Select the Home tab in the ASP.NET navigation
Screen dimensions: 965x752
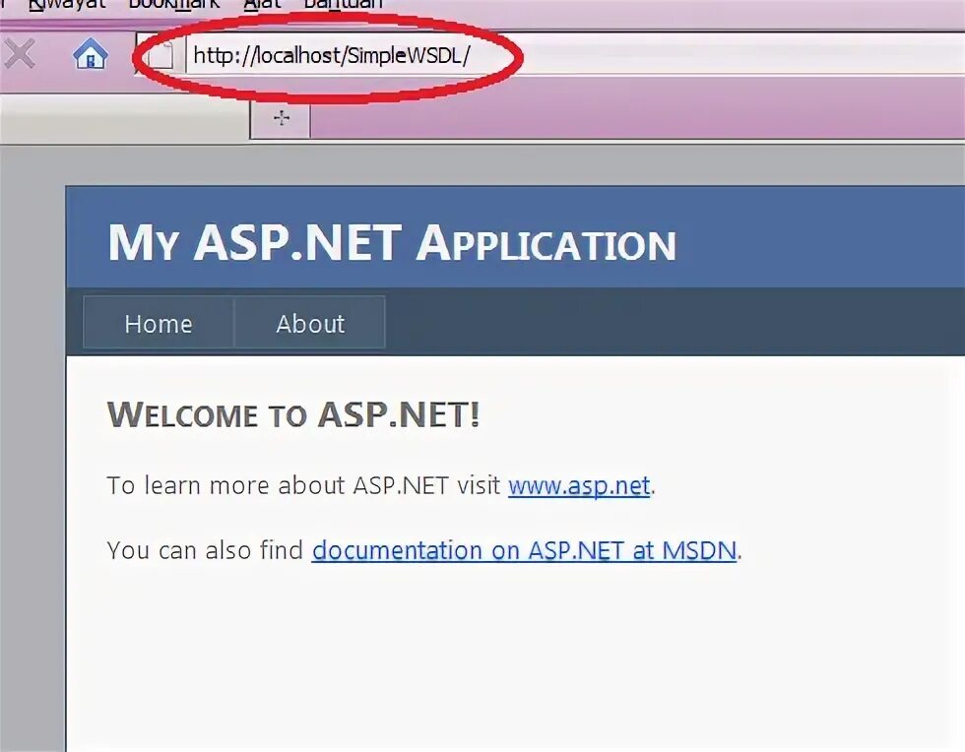point(159,323)
